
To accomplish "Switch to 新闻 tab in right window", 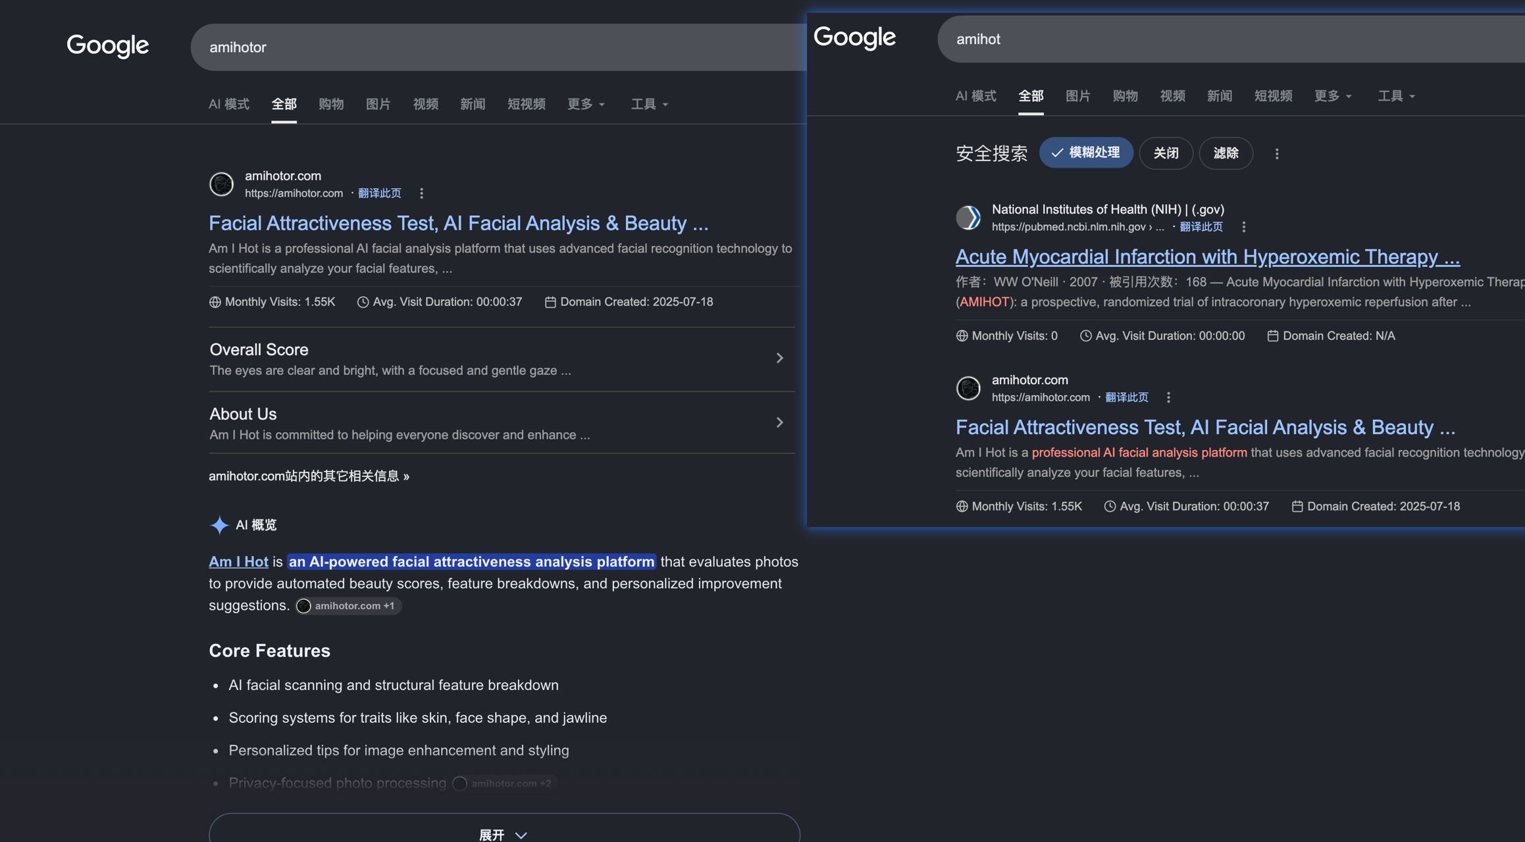I will click(1220, 96).
